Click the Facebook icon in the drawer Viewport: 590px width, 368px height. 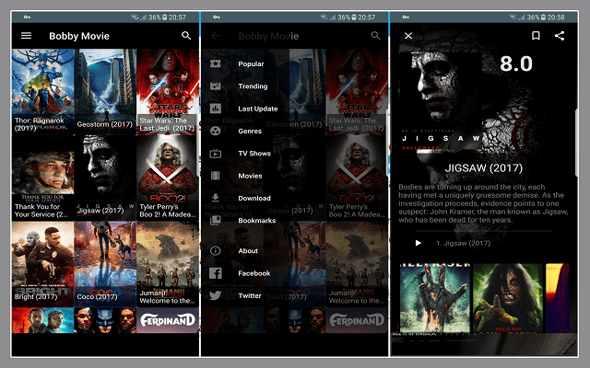[x=216, y=273]
